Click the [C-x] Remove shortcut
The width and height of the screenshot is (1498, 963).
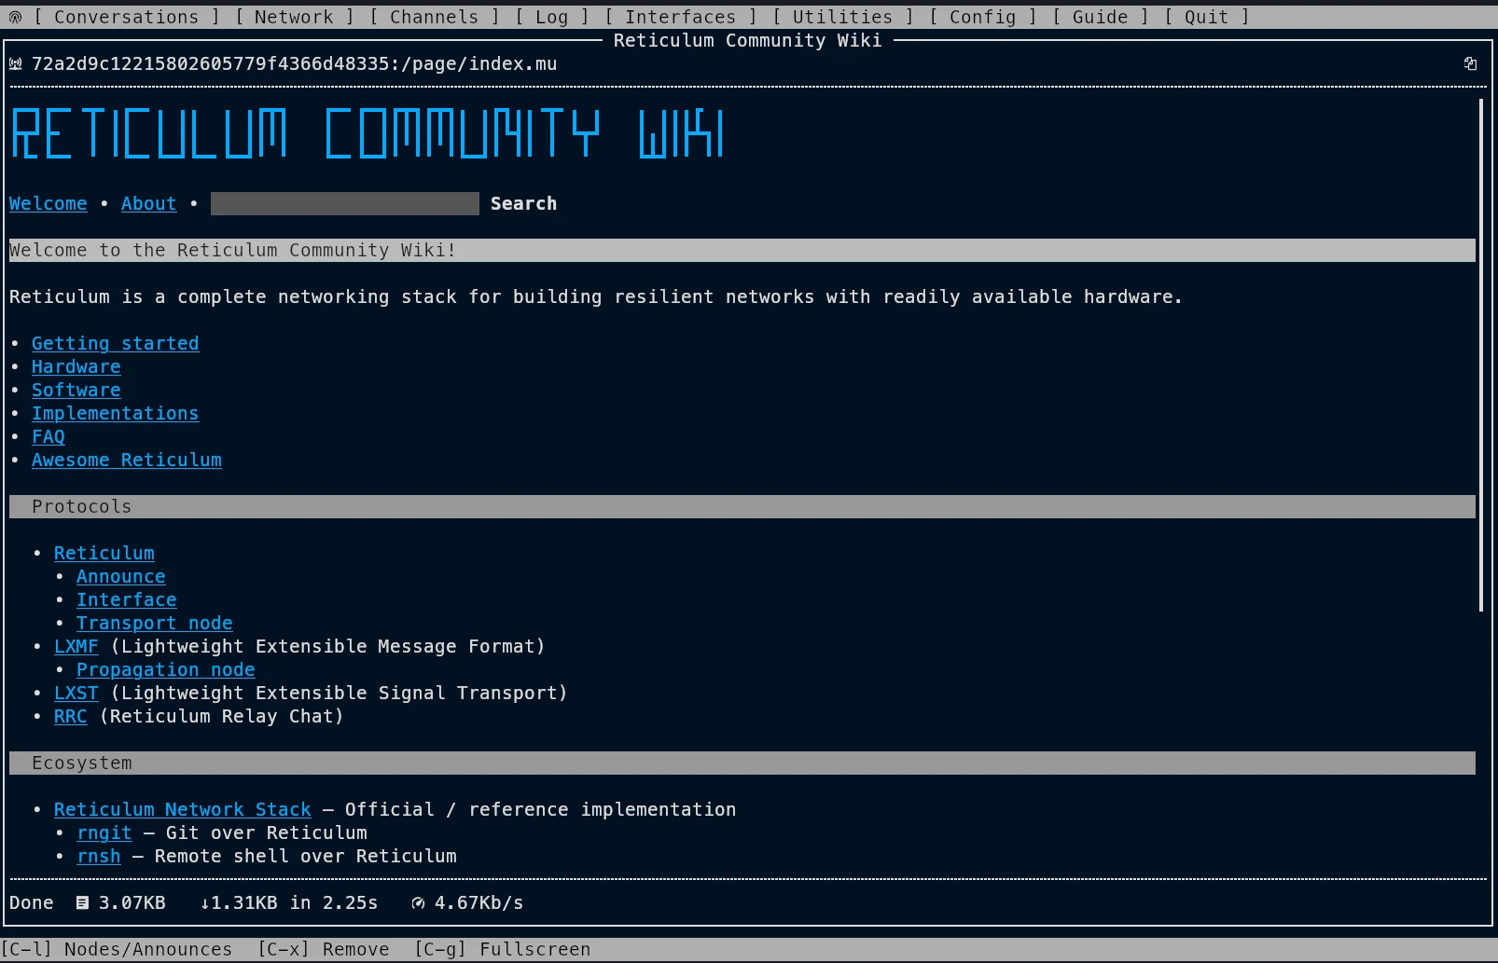tap(324, 949)
